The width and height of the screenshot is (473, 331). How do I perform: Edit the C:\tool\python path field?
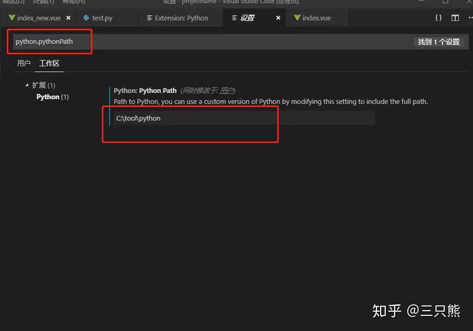[244, 118]
